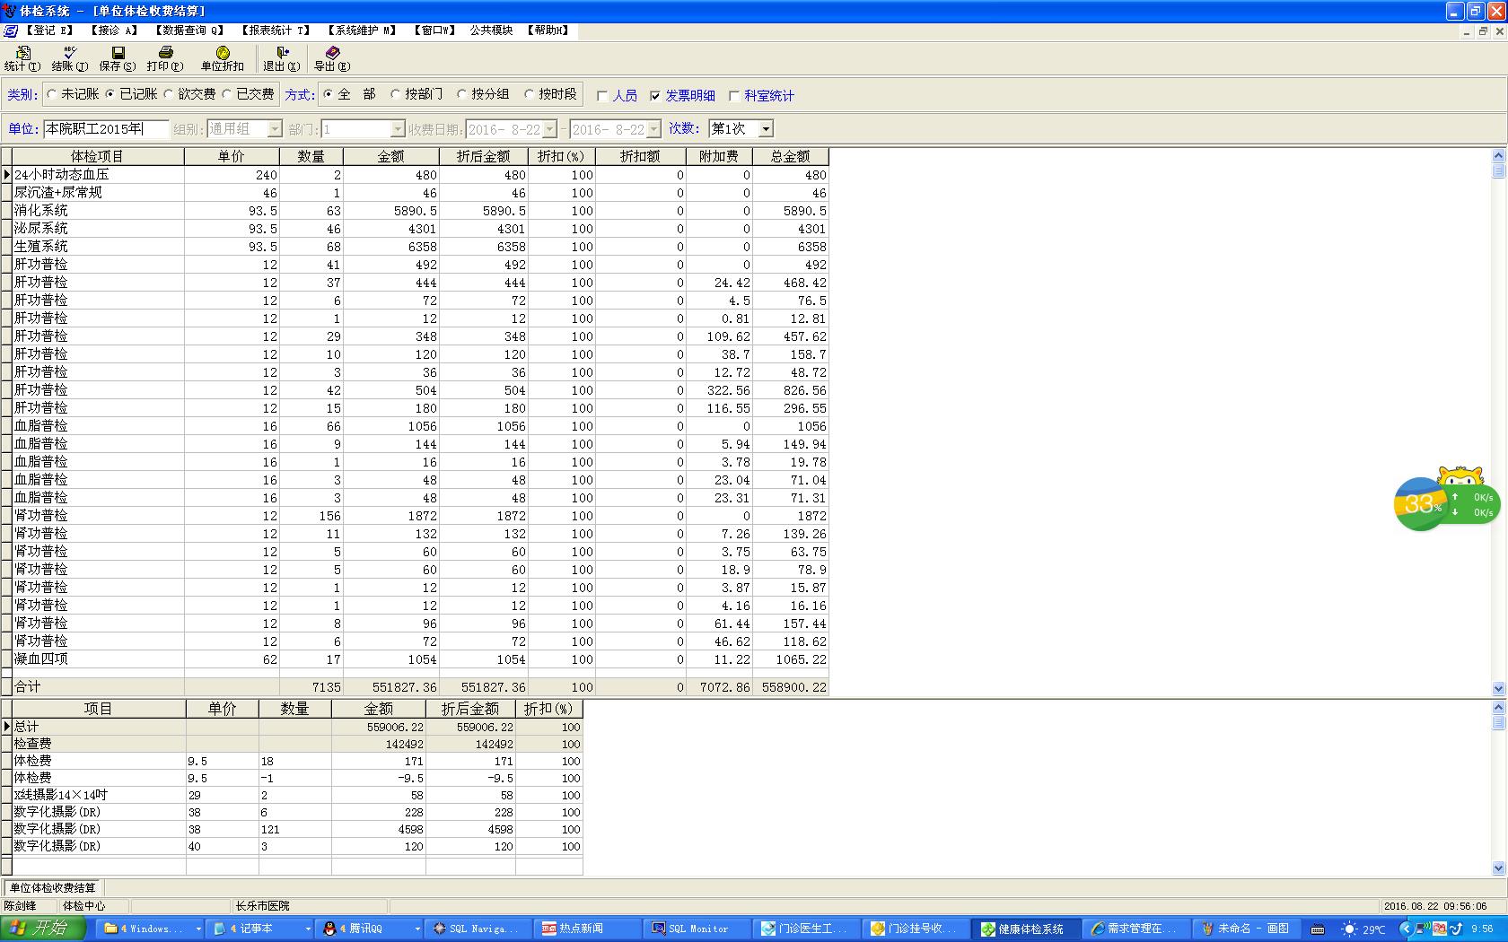Open the 【窗口W】 menu
This screenshot has width=1508, height=942.
434,31
